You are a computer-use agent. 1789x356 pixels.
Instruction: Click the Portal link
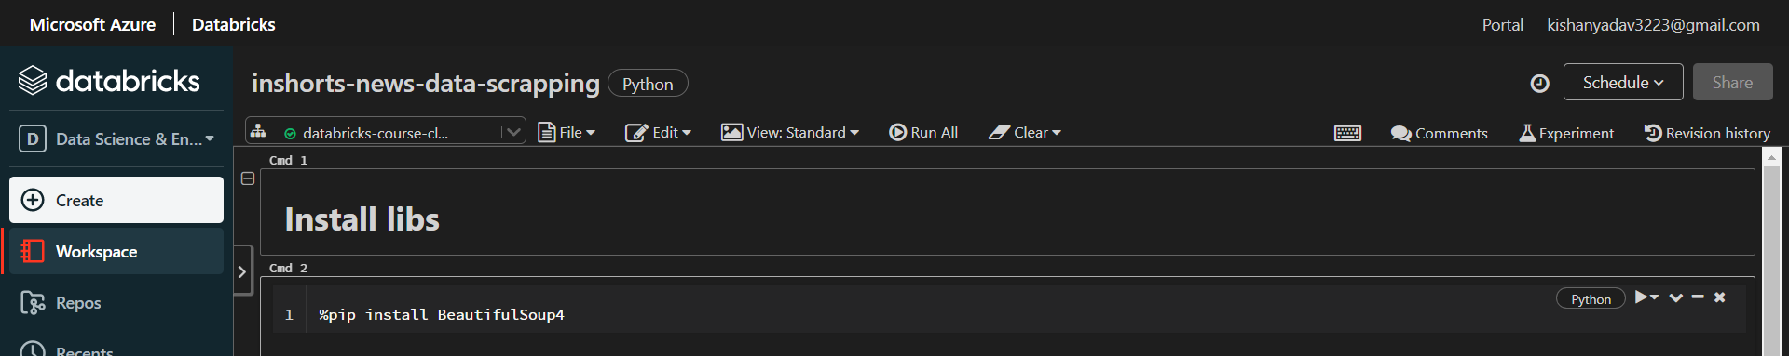pyautogui.click(x=1502, y=25)
